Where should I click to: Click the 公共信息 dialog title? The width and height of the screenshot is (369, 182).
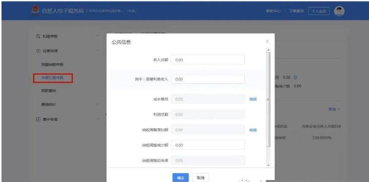121,42
